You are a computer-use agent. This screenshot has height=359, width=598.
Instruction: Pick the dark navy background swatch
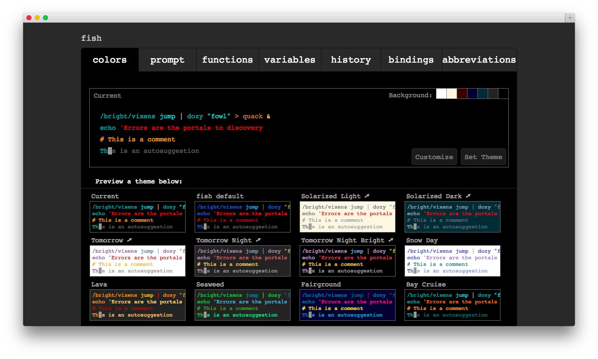(x=472, y=94)
